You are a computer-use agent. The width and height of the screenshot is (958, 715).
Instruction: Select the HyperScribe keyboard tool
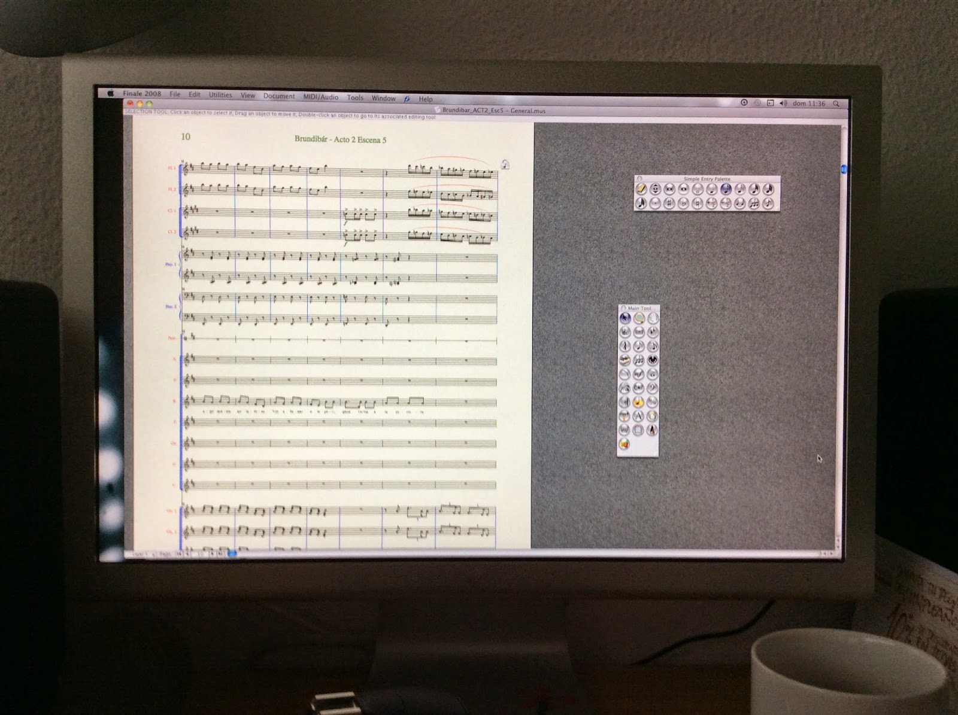click(624, 360)
